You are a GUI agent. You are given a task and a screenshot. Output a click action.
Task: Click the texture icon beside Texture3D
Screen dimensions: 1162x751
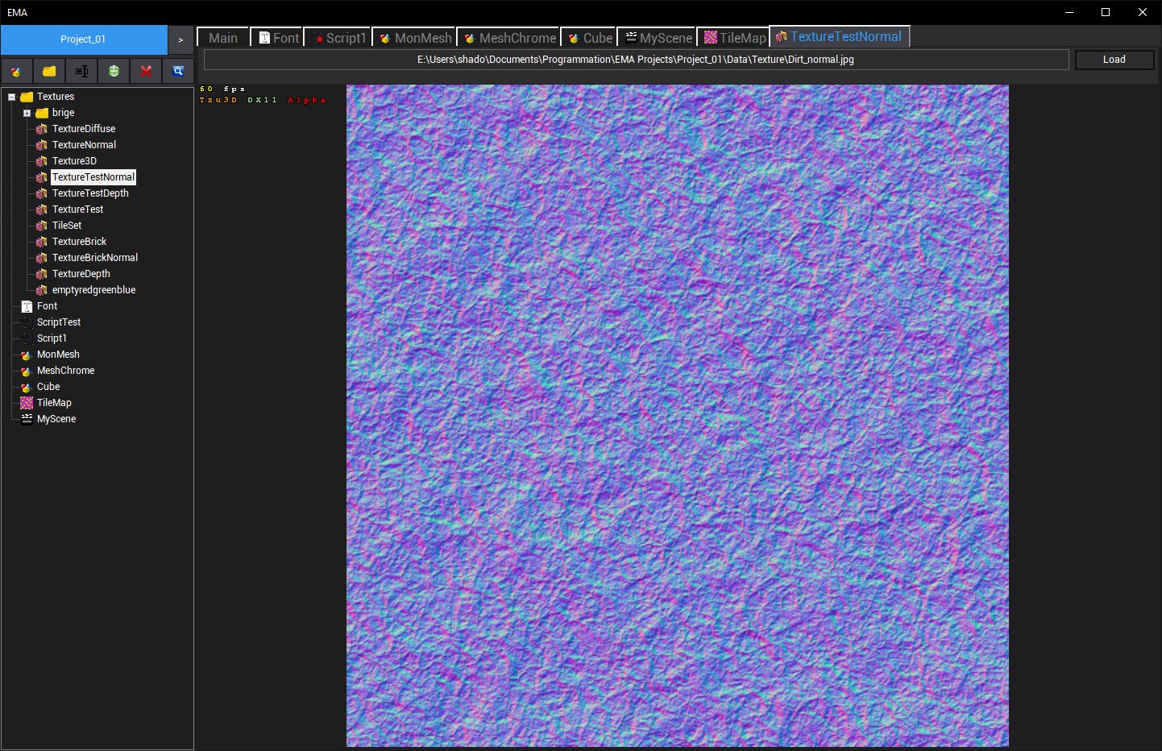click(x=42, y=161)
